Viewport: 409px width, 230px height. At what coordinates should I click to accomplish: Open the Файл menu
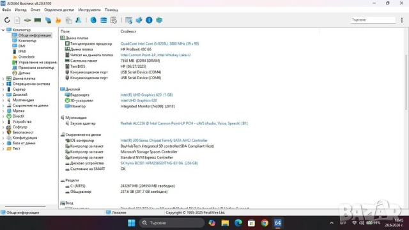coord(6,10)
